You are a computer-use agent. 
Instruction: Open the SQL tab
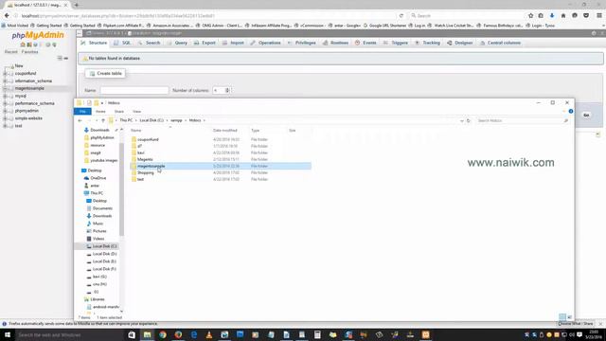pos(122,43)
